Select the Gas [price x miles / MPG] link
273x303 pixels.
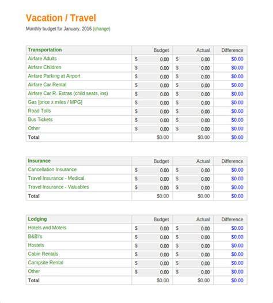click(55, 102)
